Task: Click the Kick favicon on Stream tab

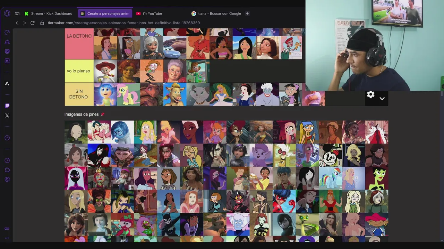Action: click(x=26, y=13)
